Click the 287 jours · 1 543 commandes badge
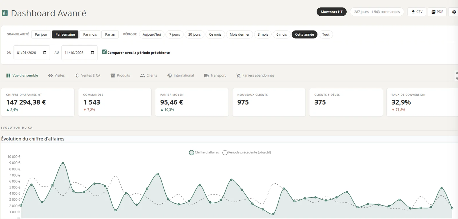 377,12
